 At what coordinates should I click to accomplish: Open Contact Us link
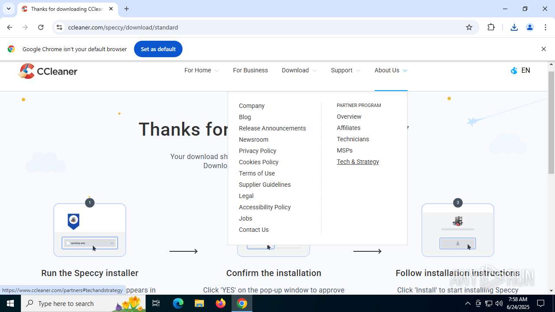tap(254, 230)
